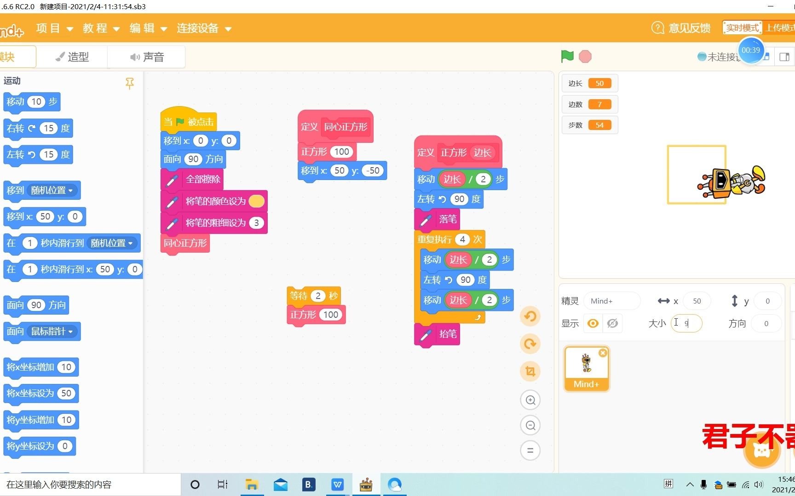Click the green flag to run project
Viewport: 795px width, 496px height.
tap(567, 56)
